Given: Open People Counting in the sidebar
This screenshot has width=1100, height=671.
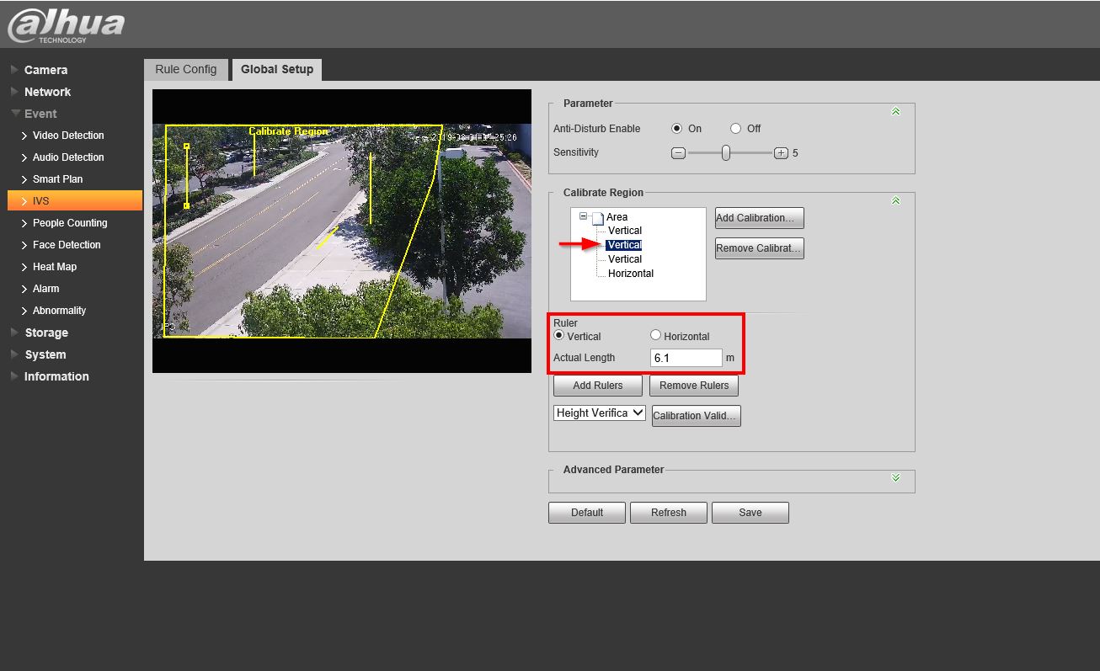Looking at the screenshot, I should coord(70,223).
